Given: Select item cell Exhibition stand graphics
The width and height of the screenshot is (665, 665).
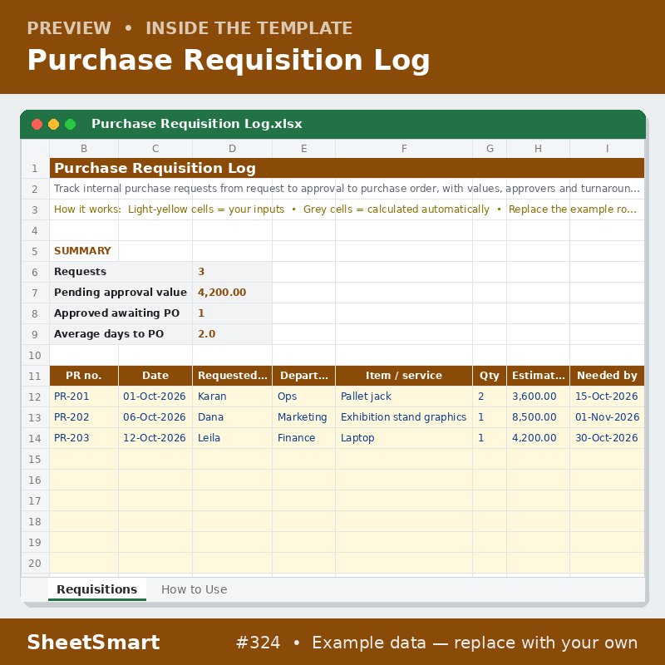Looking at the screenshot, I should 404,417.
